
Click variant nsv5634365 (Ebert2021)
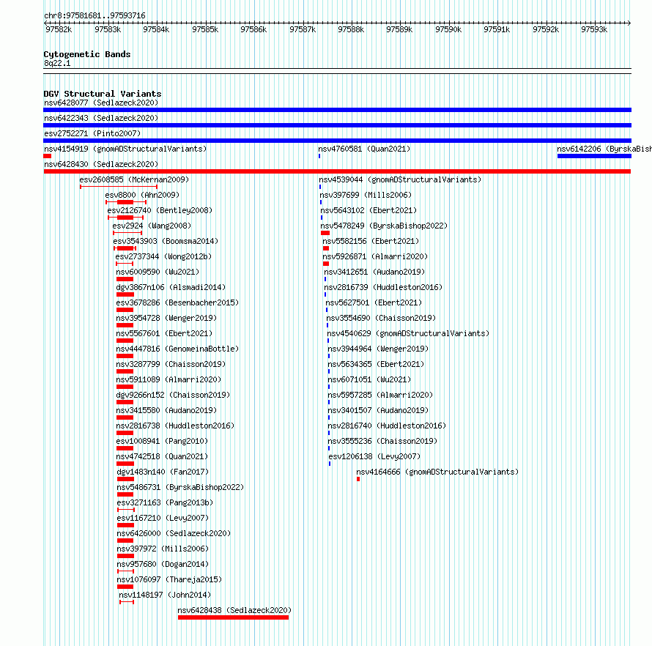tap(376, 364)
